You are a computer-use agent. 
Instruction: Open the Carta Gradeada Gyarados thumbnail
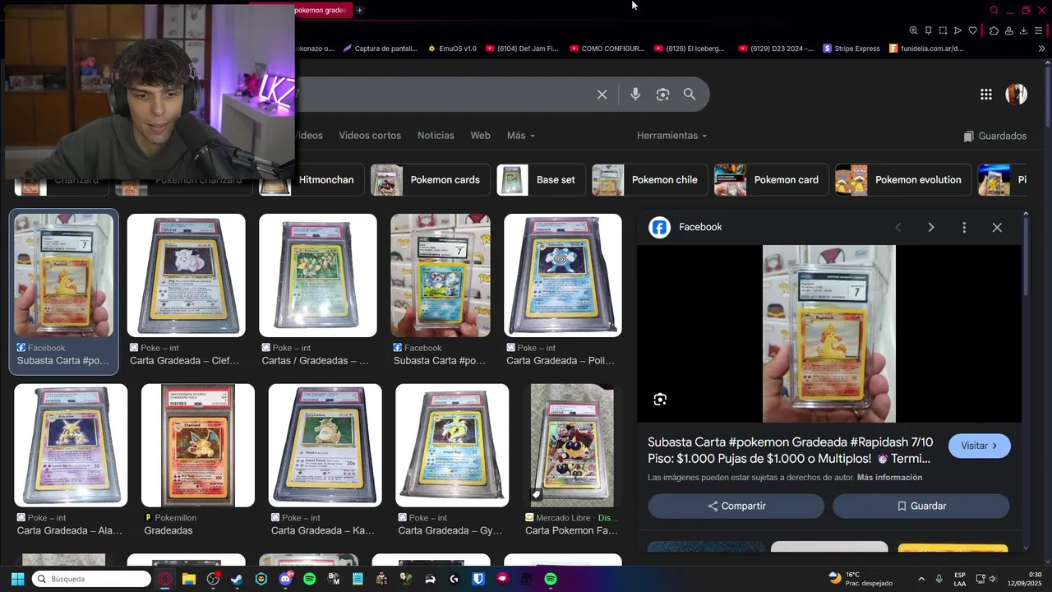(452, 445)
